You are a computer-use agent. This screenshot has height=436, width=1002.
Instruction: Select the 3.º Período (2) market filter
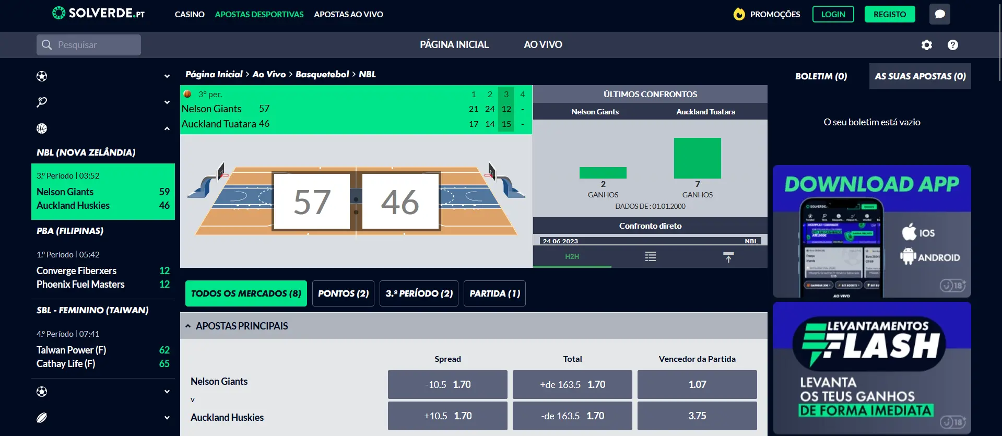[x=419, y=293]
